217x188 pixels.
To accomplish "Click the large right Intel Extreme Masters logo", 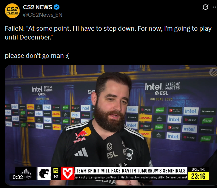I will (x=162, y=92).
